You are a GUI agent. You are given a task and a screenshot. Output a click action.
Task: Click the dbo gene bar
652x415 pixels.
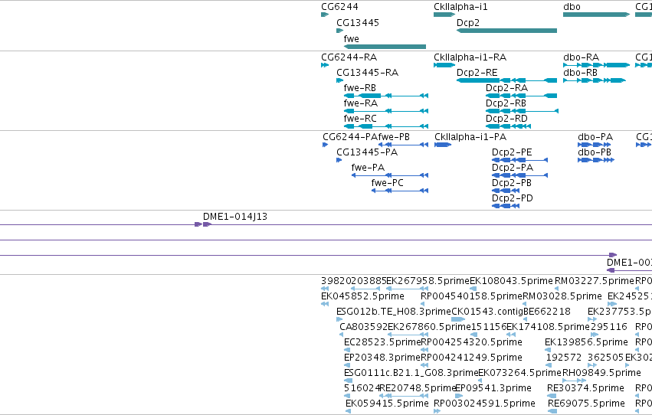click(596, 15)
